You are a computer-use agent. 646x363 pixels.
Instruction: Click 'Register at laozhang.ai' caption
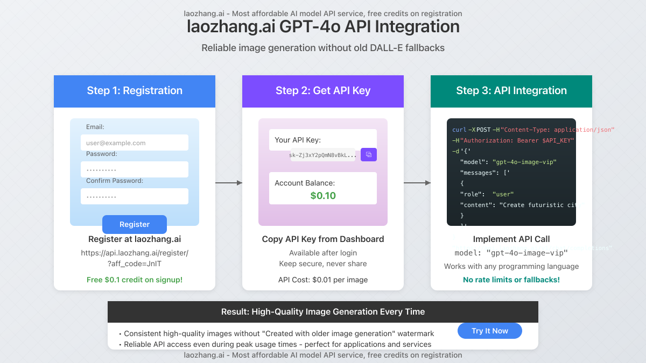[135, 239]
